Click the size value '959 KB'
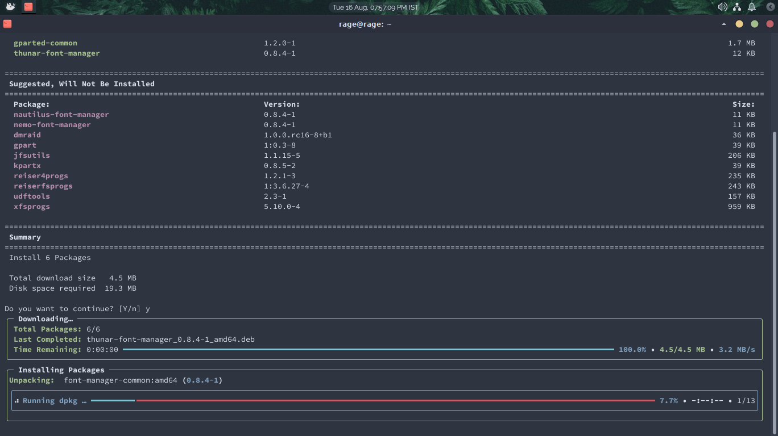Screen dimensions: 778x436 742,207
